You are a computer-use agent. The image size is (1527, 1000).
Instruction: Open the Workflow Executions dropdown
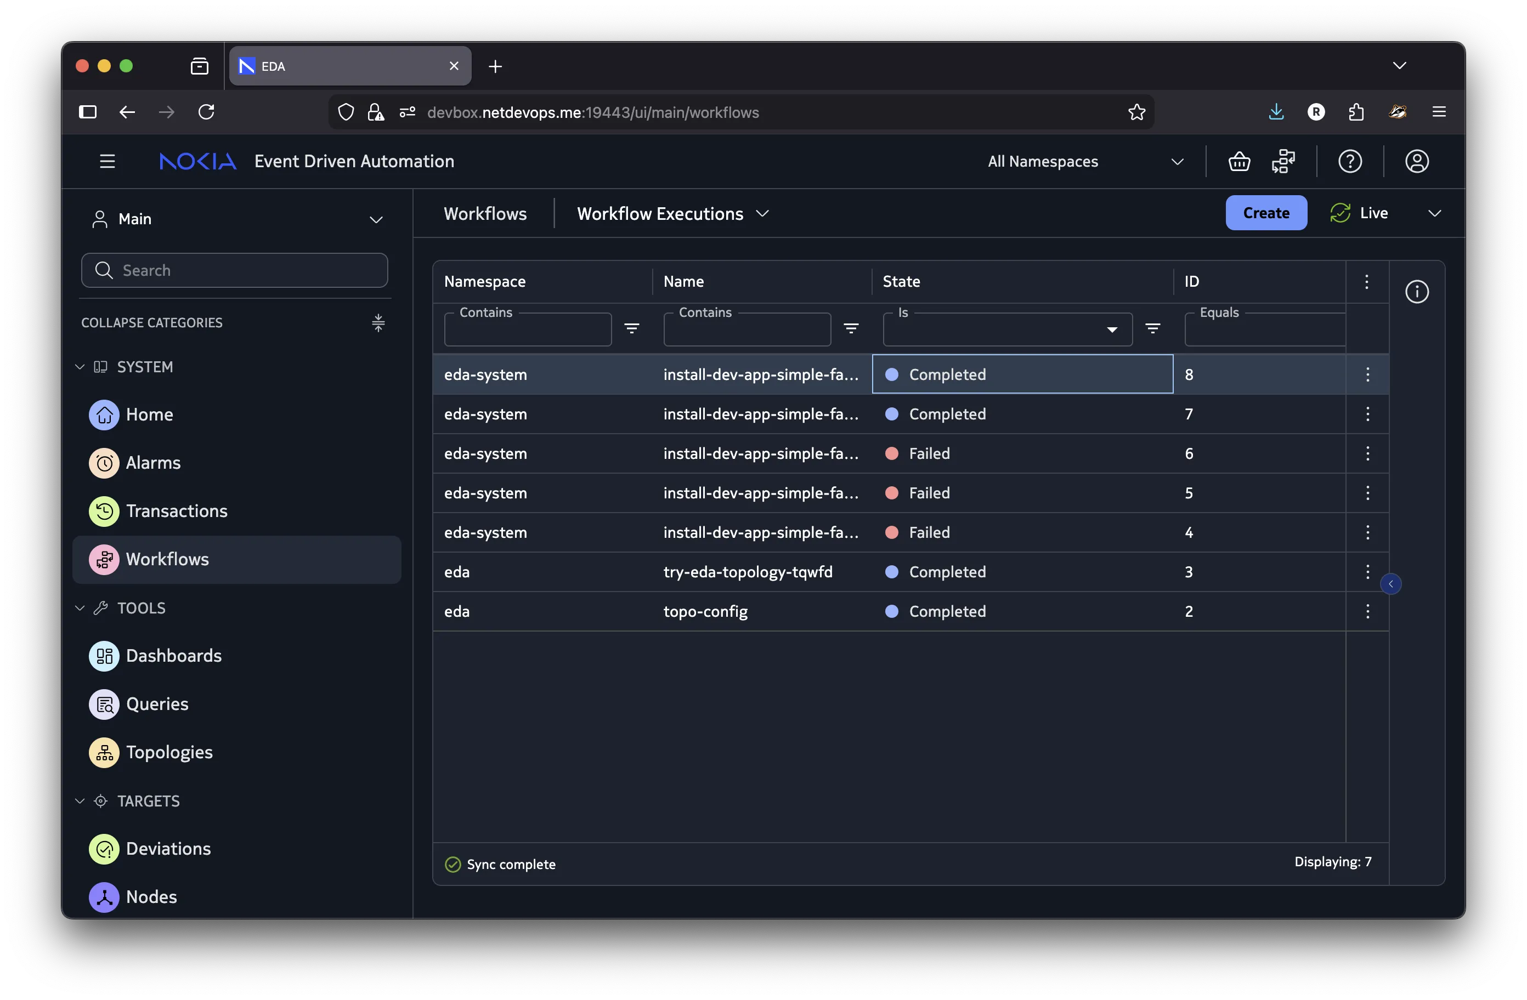(672, 214)
